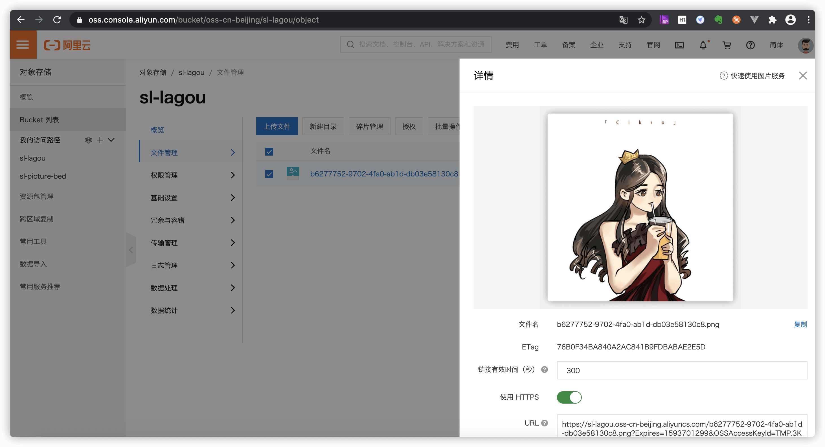
Task: Click help icon beside 链接有效时间
Action: pos(545,369)
